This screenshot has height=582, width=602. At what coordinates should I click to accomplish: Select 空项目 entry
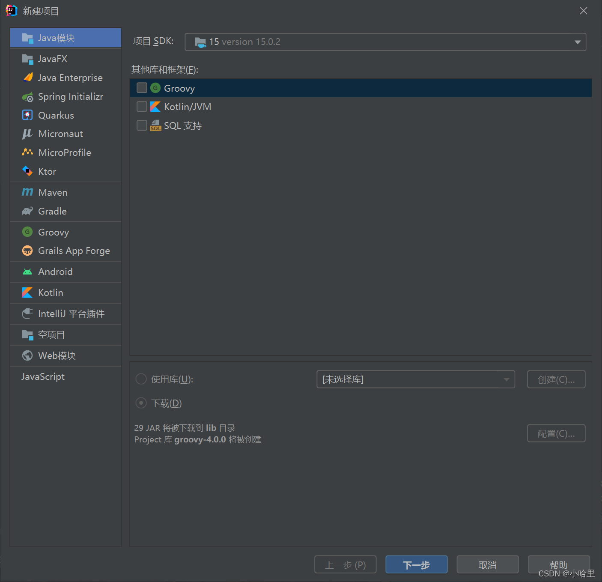[x=66, y=334]
